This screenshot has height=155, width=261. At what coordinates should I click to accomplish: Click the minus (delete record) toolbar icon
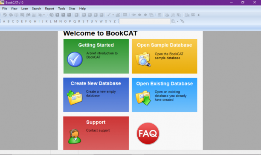click(69, 15)
